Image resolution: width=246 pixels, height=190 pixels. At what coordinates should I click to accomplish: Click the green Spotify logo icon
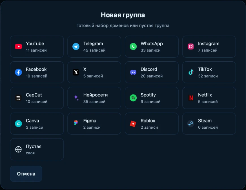(x=133, y=98)
